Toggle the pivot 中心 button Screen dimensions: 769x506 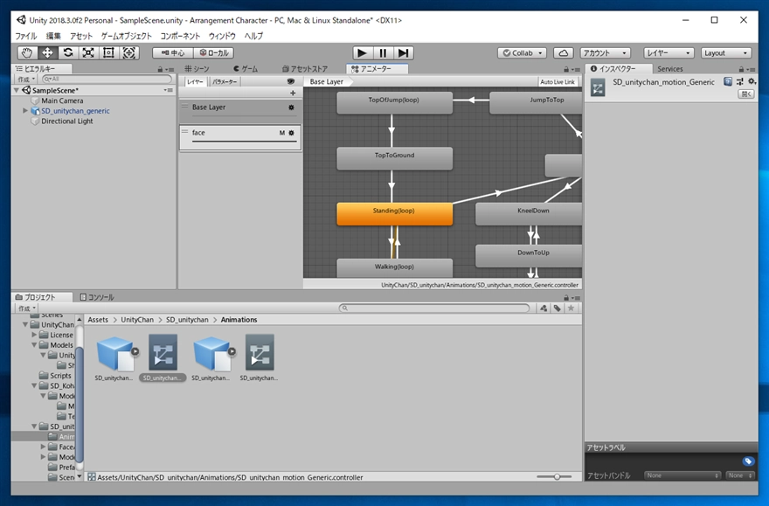pos(173,53)
